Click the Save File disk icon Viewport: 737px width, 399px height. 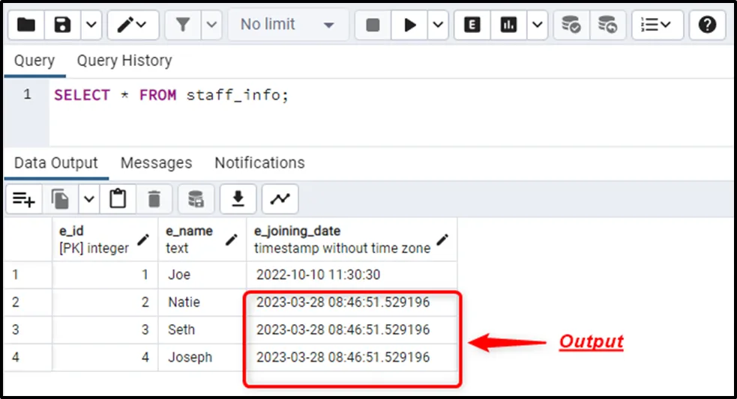point(63,25)
